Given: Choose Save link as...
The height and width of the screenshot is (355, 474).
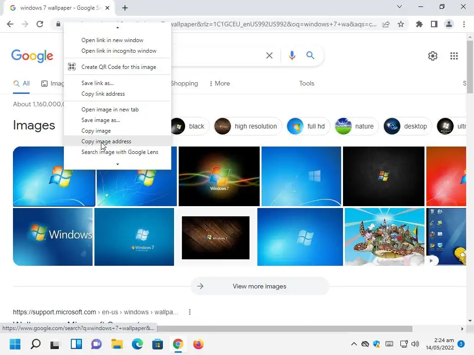Looking at the screenshot, I should tap(117, 83).
